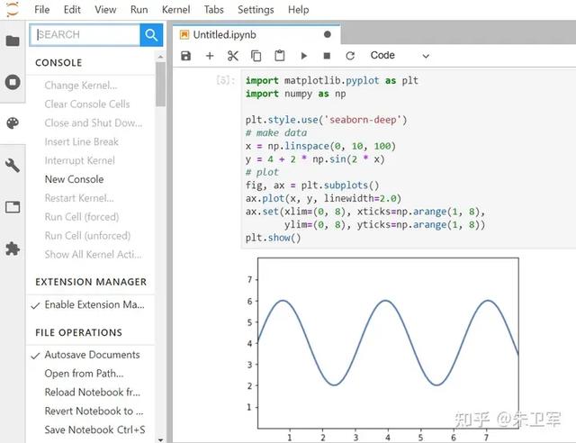The width and height of the screenshot is (576, 443).
Task: Click the Insert Line Break command
Action: [91, 141]
